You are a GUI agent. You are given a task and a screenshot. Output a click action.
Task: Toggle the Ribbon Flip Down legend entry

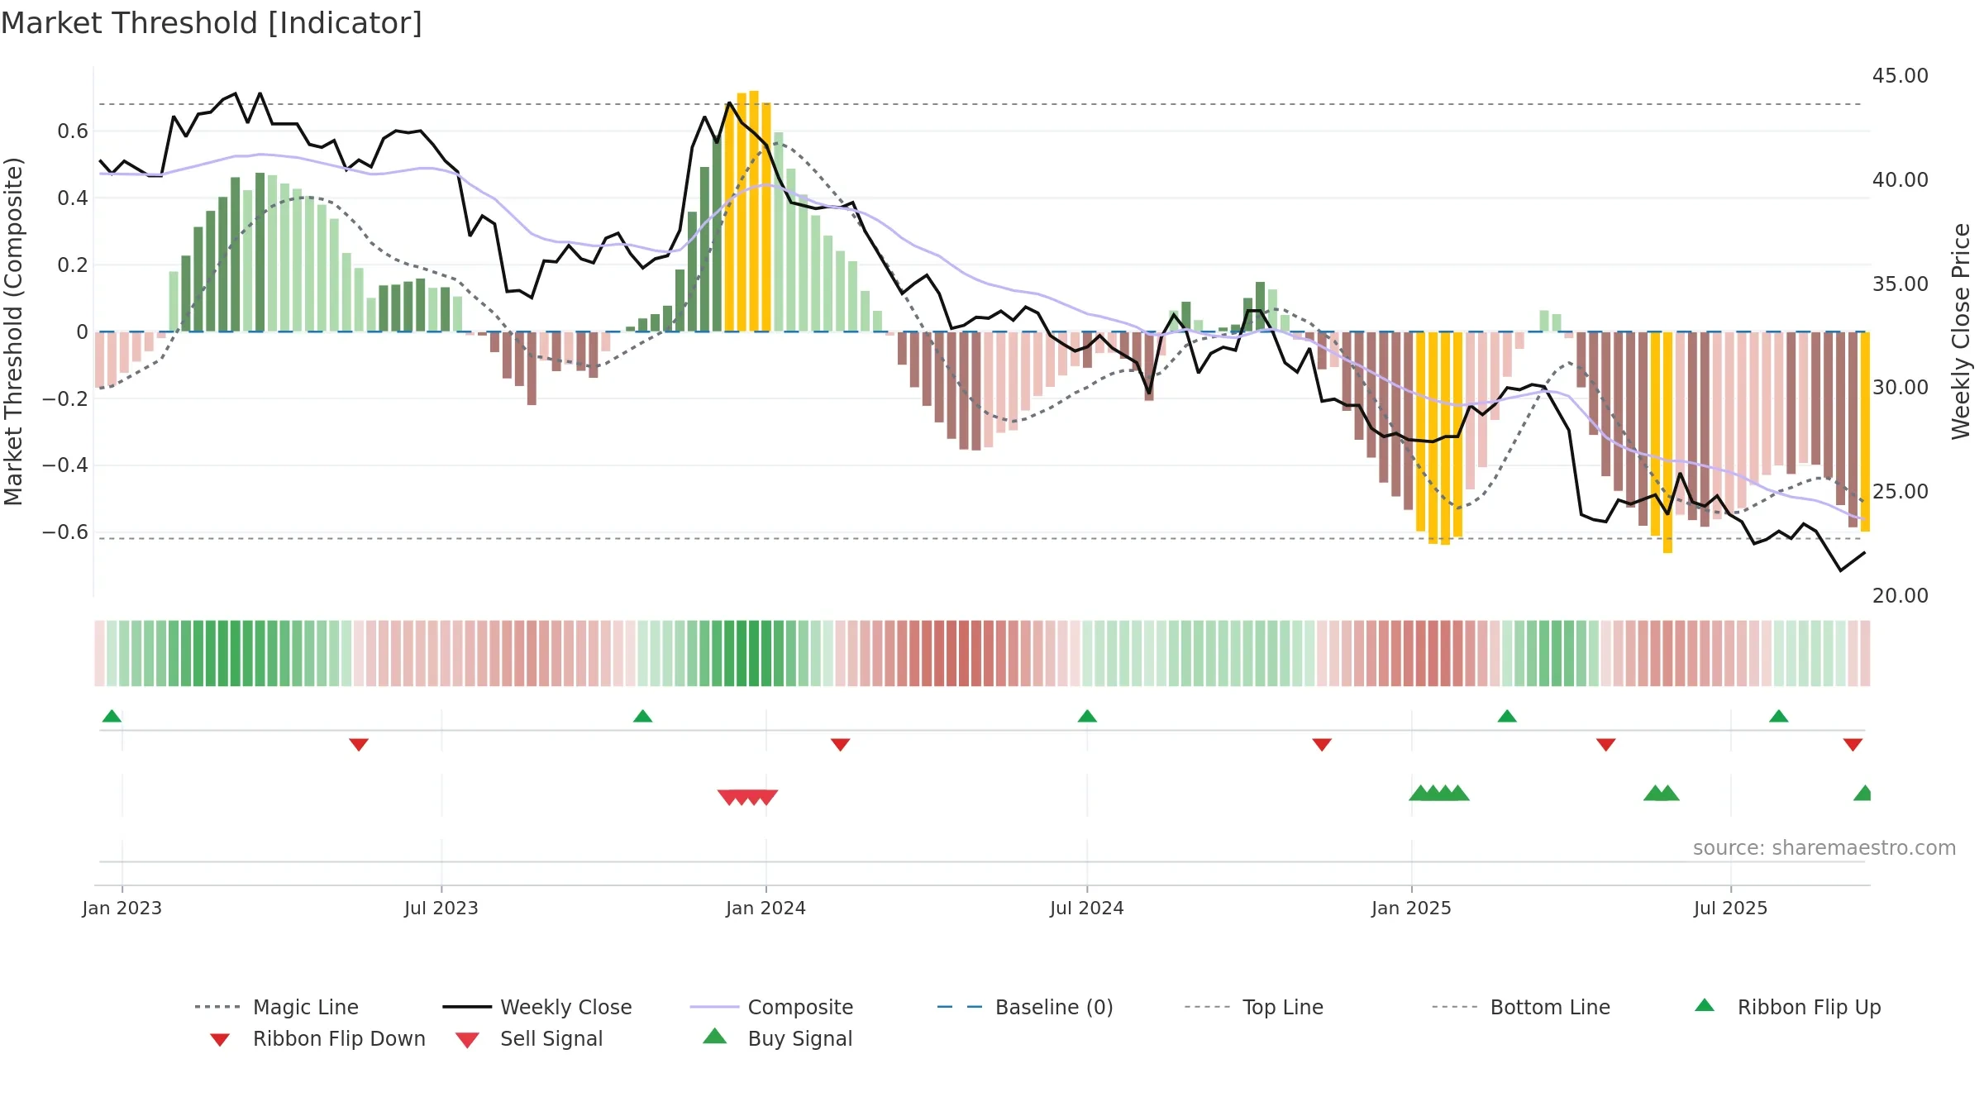(x=316, y=1038)
